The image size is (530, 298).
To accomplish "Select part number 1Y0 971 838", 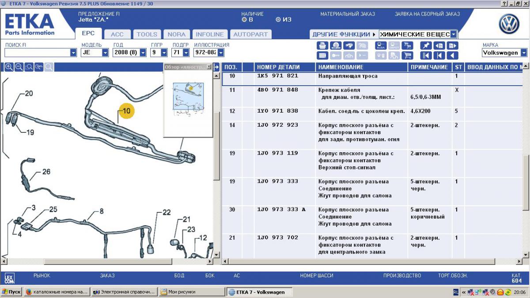I will [278, 111].
